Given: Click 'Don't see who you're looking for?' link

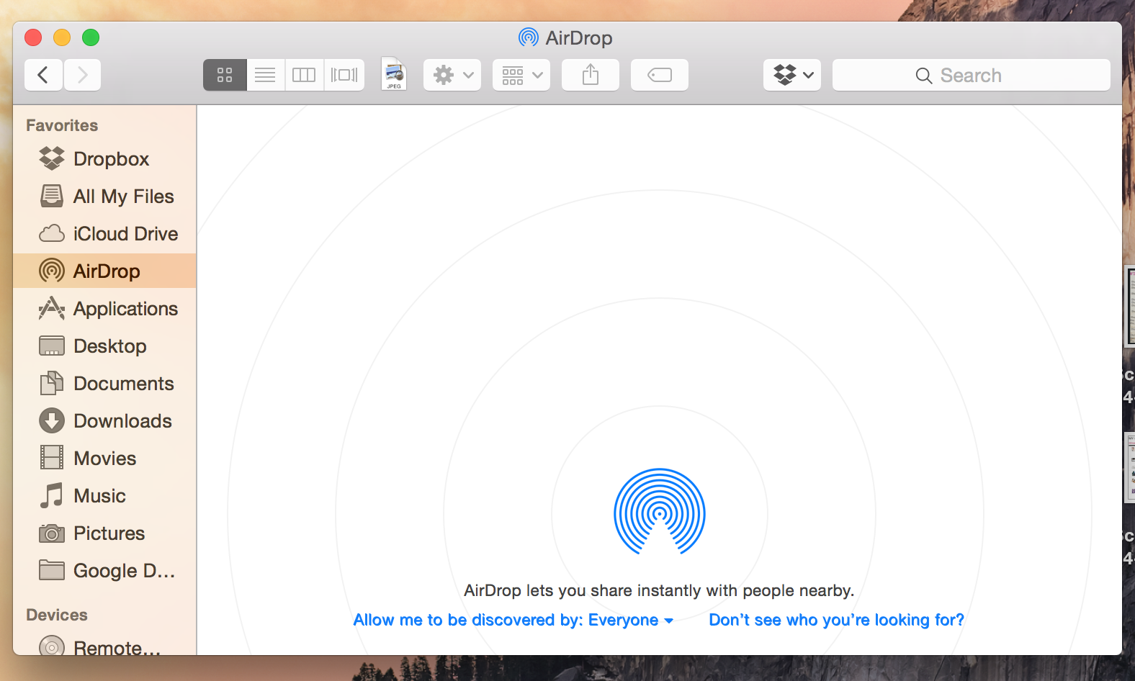Looking at the screenshot, I should pyautogui.click(x=836, y=620).
